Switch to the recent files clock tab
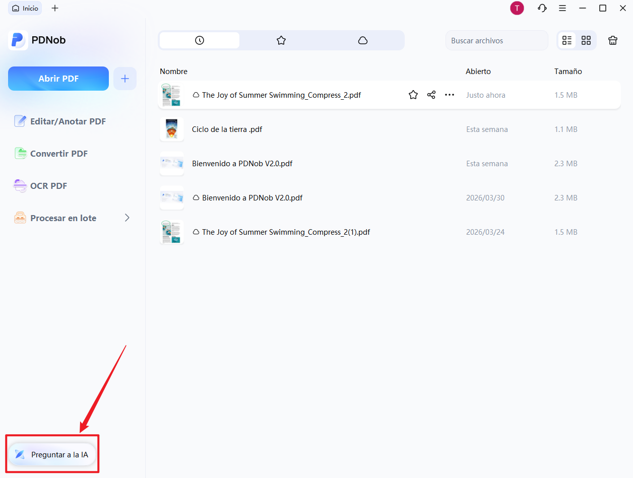633x478 pixels. [200, 40]
